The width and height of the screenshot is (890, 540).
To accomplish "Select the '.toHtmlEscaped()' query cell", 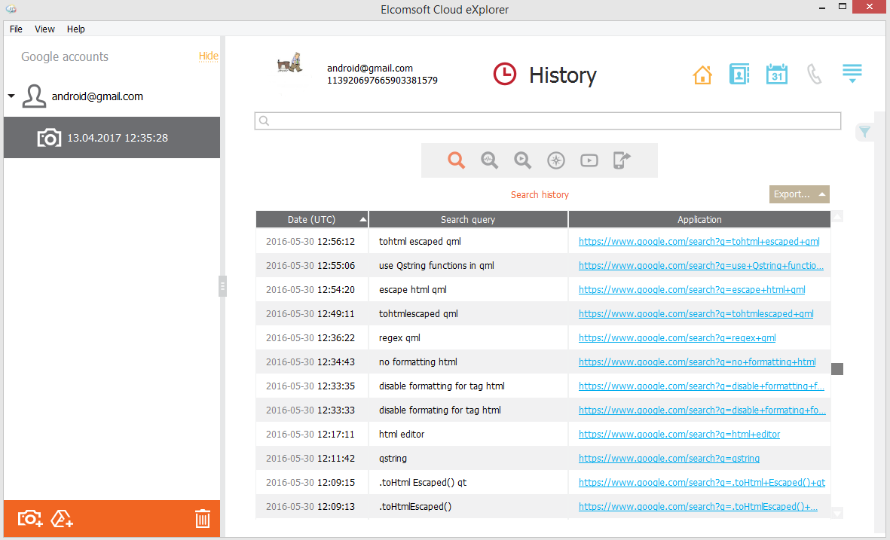I will tap(468, 507).
